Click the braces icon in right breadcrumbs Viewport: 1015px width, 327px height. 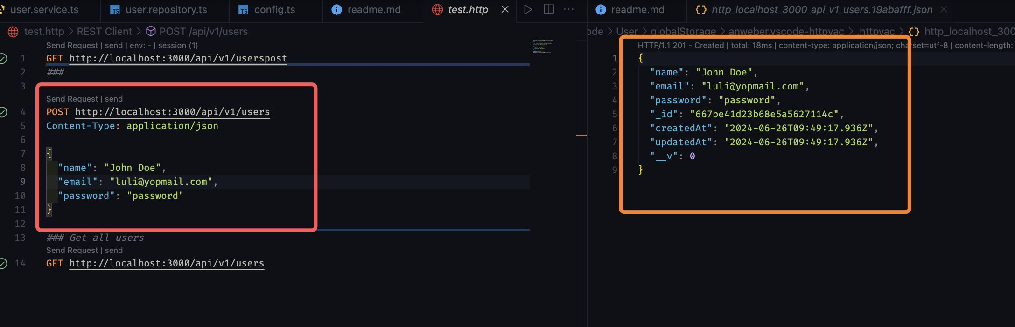pyautogui.click(x=914, y=32)
